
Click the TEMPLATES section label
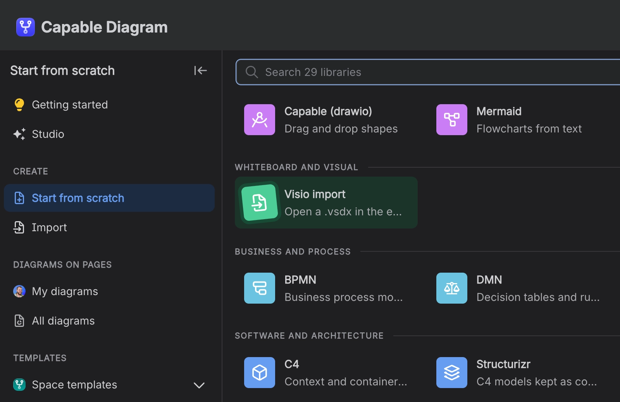point(40,358)
